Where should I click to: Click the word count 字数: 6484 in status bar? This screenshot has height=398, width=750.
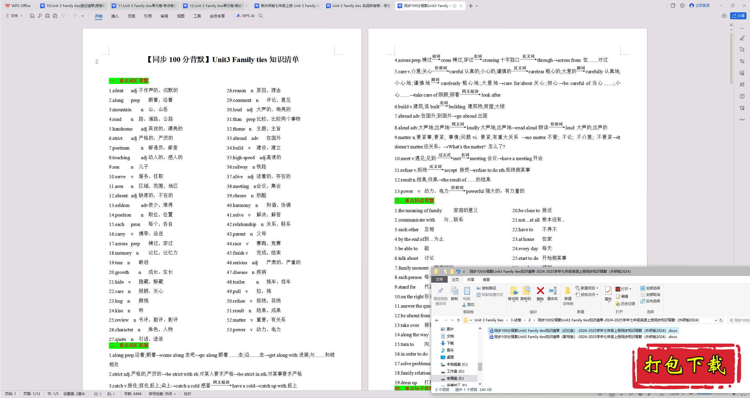133,394
